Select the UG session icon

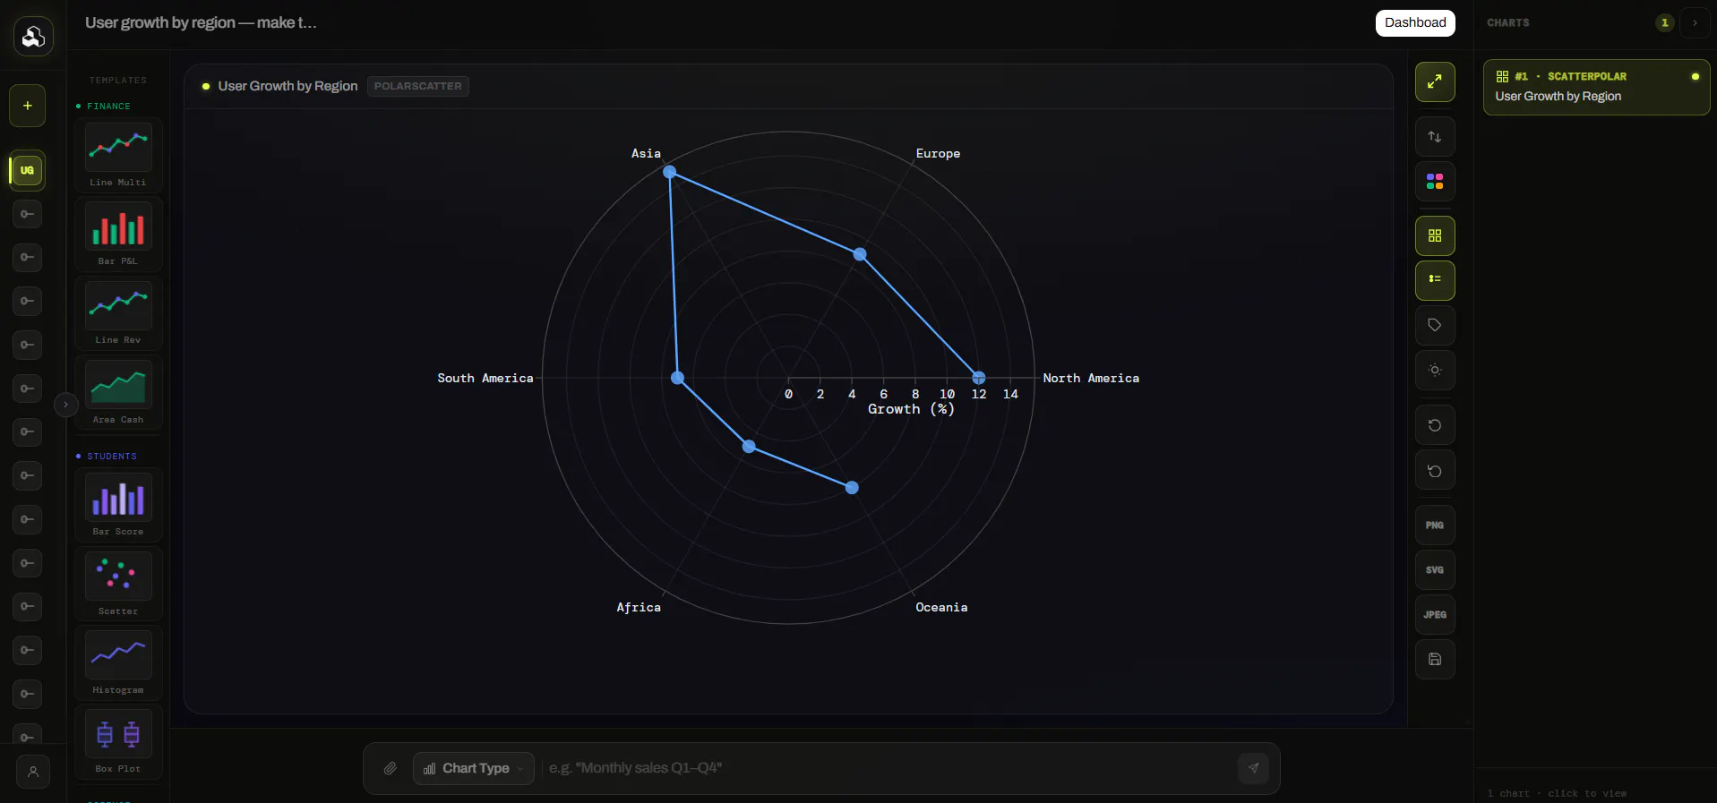click(28, 170)
